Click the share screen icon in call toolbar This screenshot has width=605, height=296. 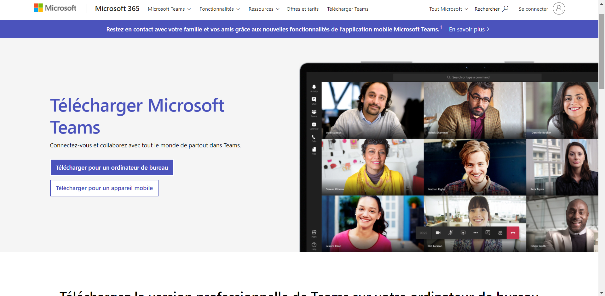point(463,233)
